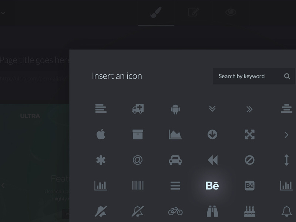This screenshot has width=296, height=222.
Task: Insert the Android robot icon
Action: click(175, 109)
